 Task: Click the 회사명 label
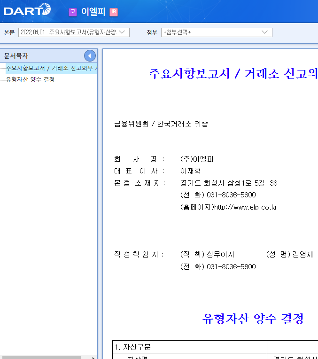(x=139, y=159)
